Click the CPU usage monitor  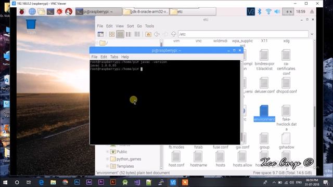pyautogui.click(x=288, y=11)
